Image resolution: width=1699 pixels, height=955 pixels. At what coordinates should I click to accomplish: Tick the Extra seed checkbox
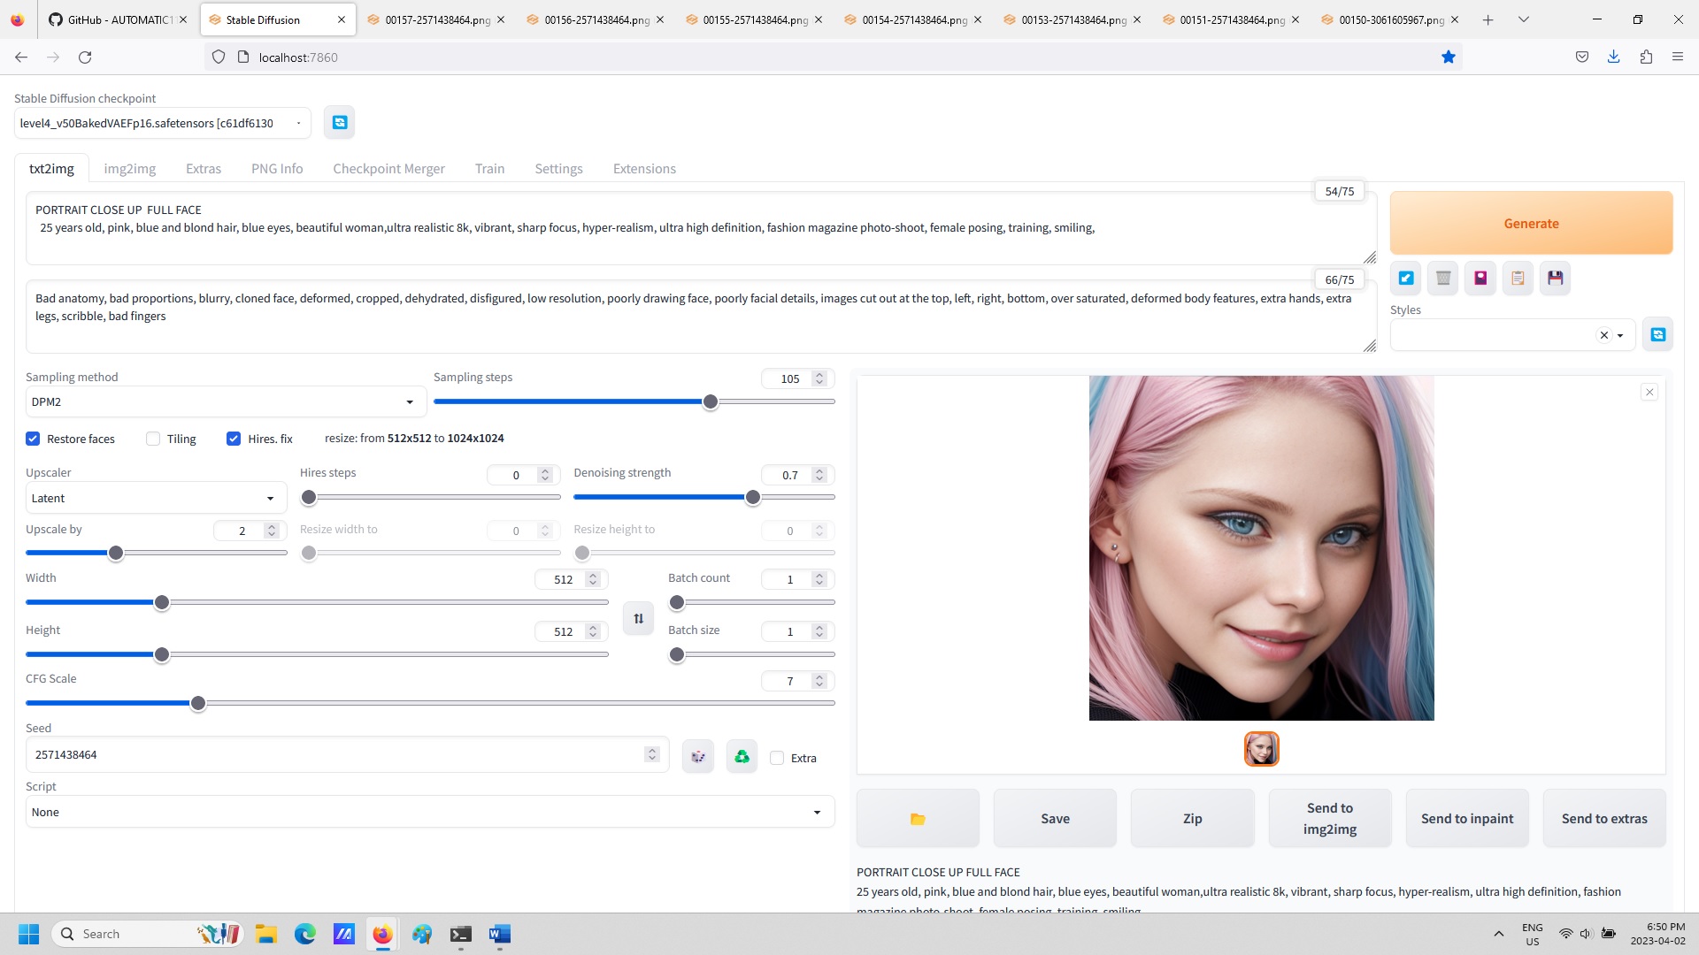(x=777, y=758)
